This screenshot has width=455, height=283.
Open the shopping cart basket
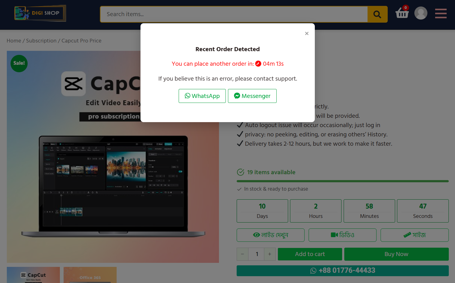click(x=402, y=13)
